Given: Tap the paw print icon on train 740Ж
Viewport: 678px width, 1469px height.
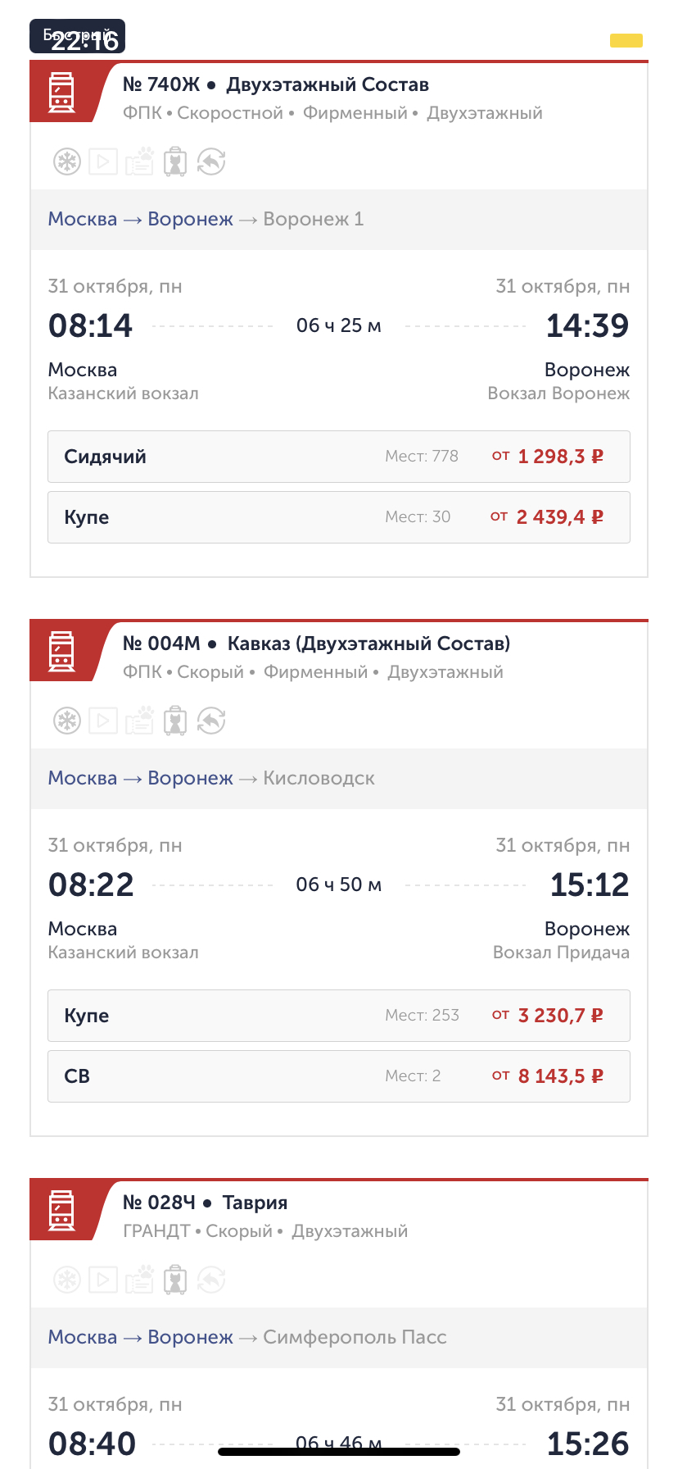Looking at the screenshot, I should (139, 161).
